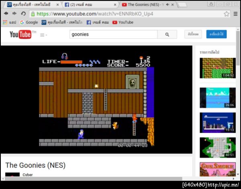The width and height of the screenshot is (241, 189).
Task: Close the Facebook tab
Action: tap(115, 5)
